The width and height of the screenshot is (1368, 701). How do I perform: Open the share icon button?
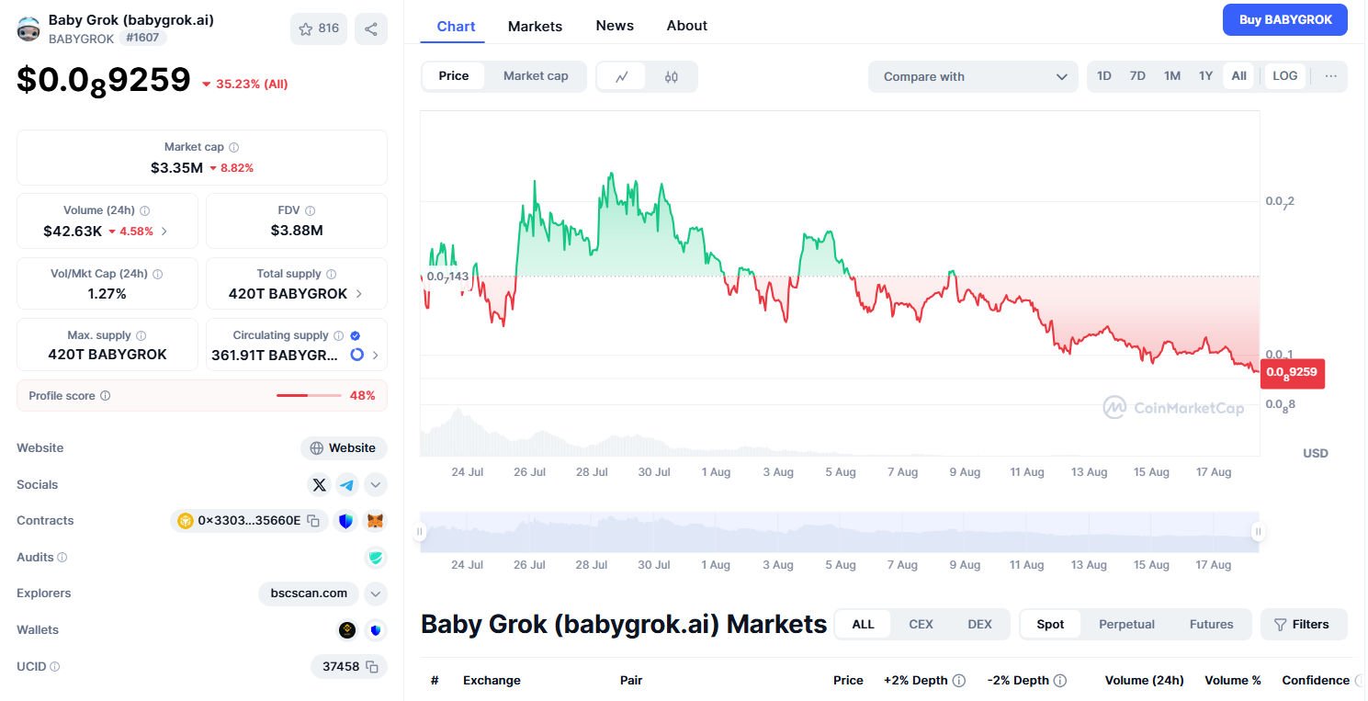coord(371,28)
